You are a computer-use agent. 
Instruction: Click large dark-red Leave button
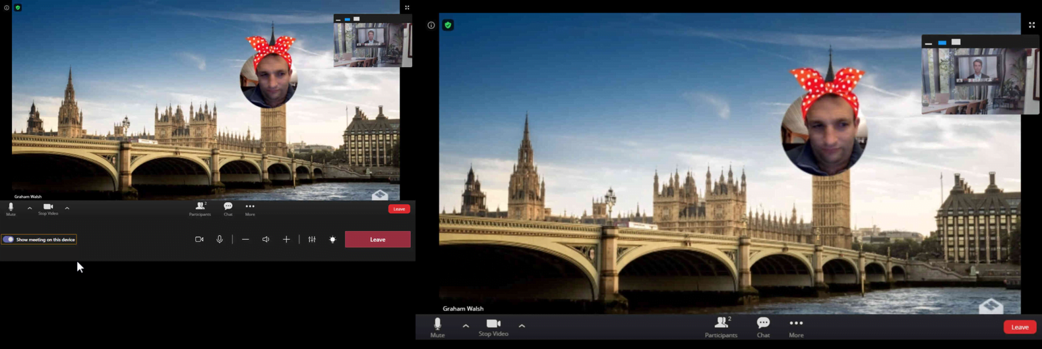click(378, 240)
